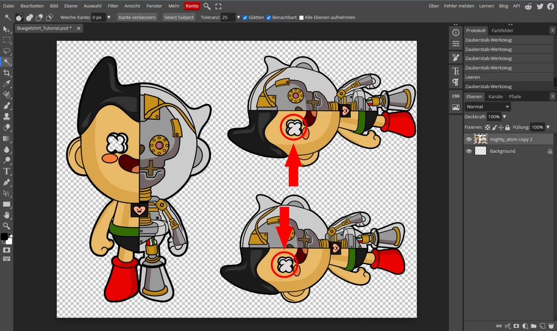
Task: Click the foreground black color swatch
Action: tap(4, 237)
